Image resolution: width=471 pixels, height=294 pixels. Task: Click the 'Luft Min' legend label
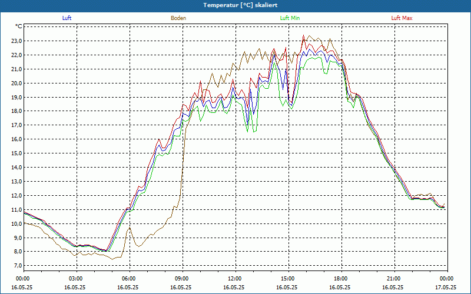click(290, 18)
